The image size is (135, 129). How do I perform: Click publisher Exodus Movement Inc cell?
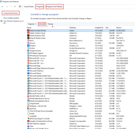coord(77,48)
